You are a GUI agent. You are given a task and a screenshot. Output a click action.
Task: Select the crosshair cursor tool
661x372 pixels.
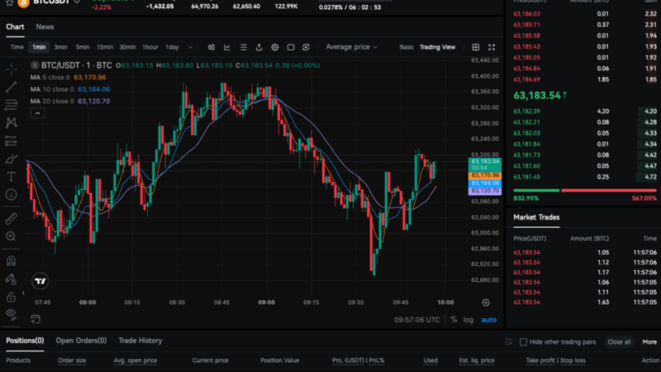pos(12,69)
